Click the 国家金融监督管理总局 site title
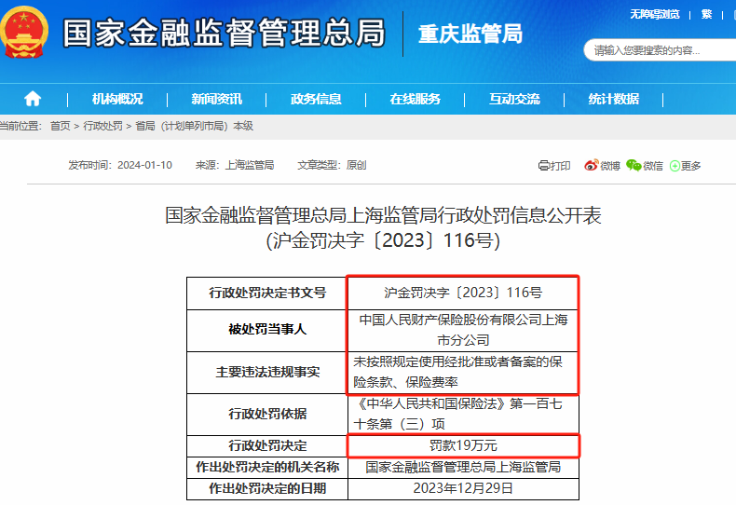736x505 pixels. [224, 34]
